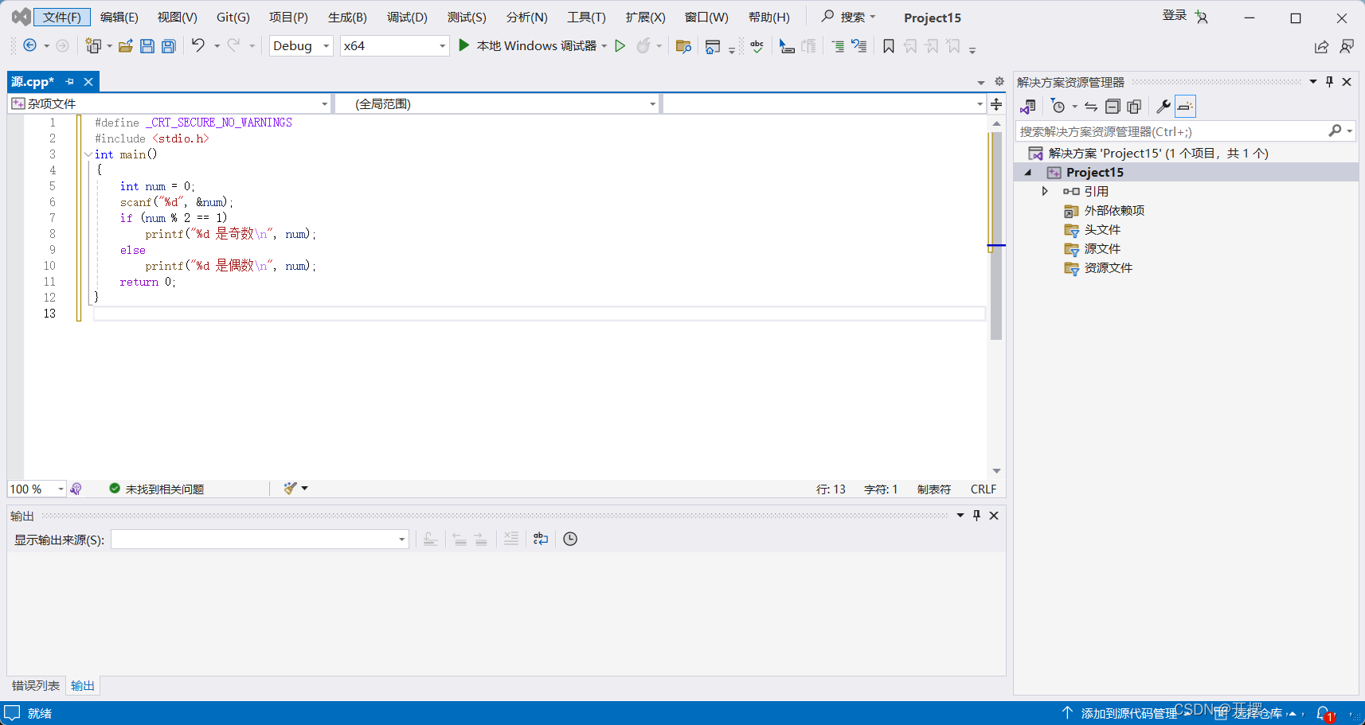Open the x64 platform dropdown
1365x725 pixels.
[x=395, y=45]
